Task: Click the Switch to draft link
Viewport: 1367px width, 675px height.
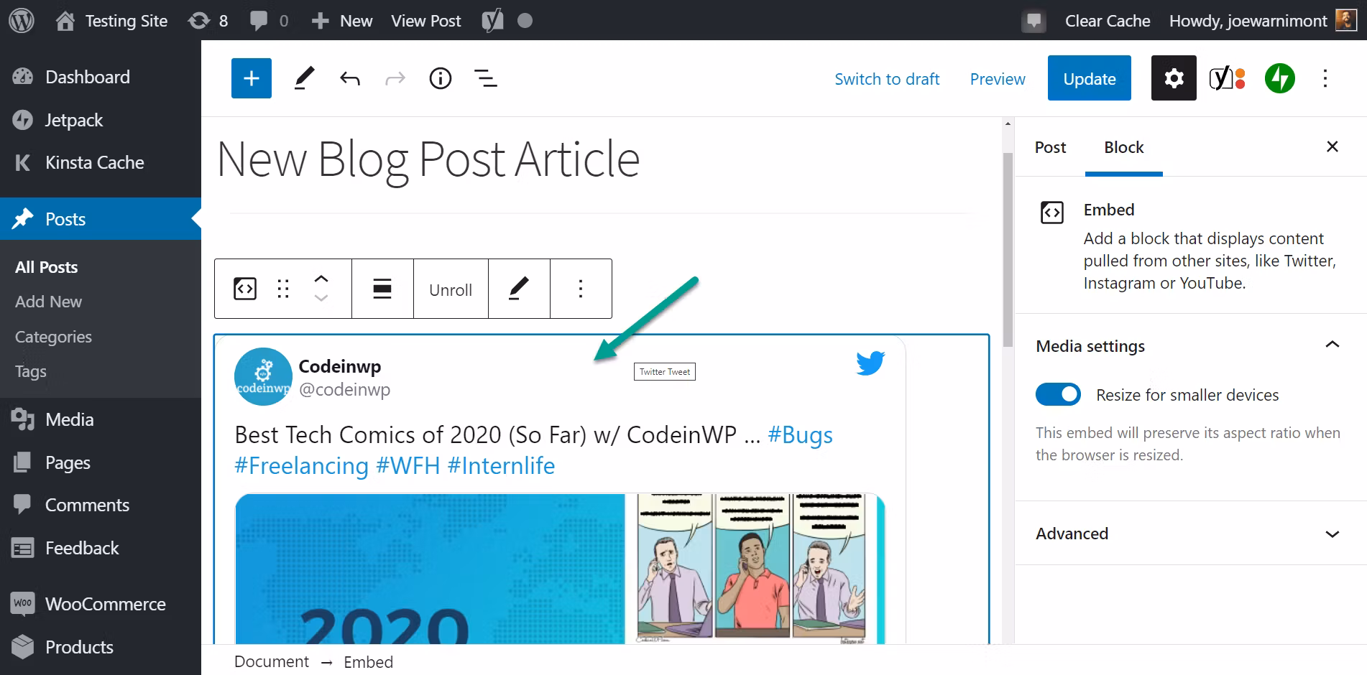Action: pyautogui.click(x=887, y=79)
